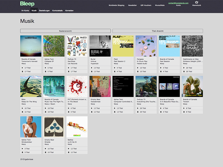
Task: Switch to Rasteransicht grid view
Action: pyautogui.click(x=65, y=31)
